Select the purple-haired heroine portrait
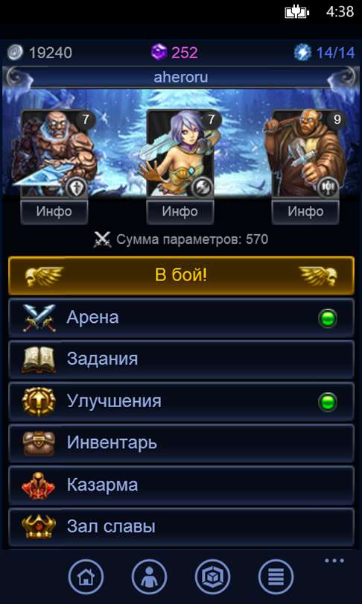The width and height of the screenshot is (362, 604). pos(180,154)
